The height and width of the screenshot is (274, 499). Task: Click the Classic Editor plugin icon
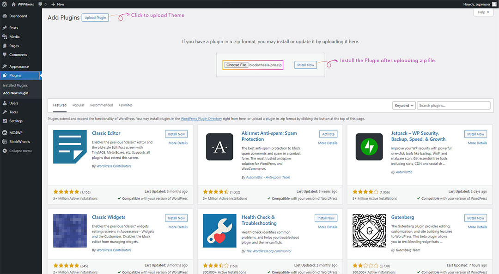click(70, 147)
